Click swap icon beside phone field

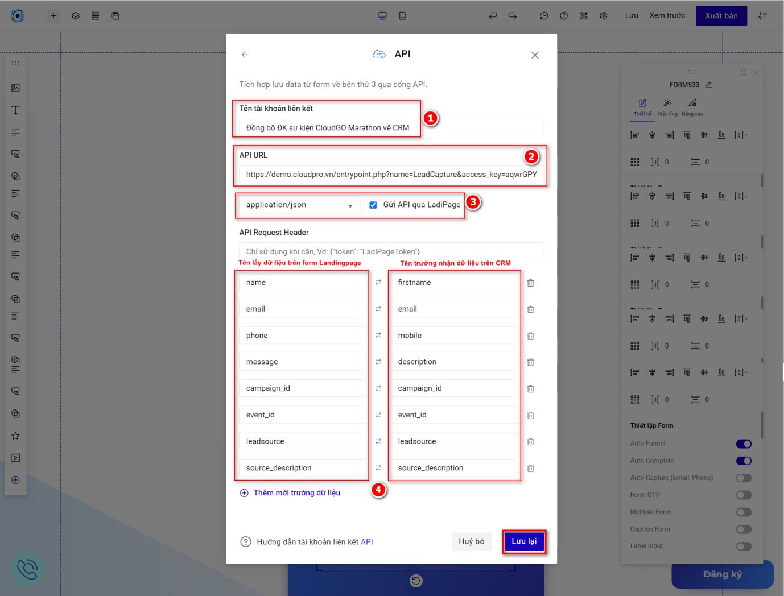tap(378, 336)
